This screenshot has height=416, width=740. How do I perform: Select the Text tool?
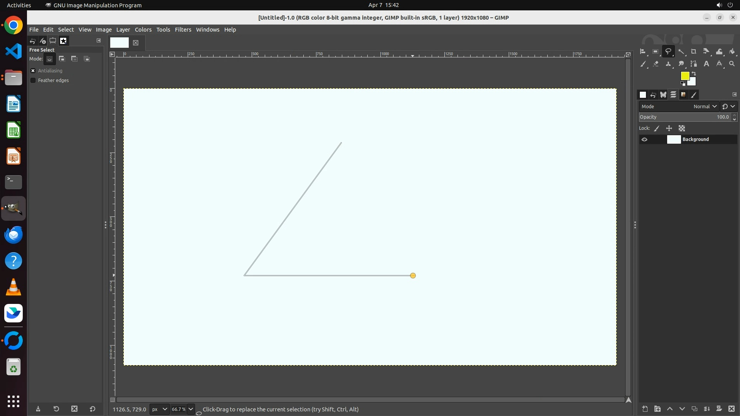[x=706, y=64]
